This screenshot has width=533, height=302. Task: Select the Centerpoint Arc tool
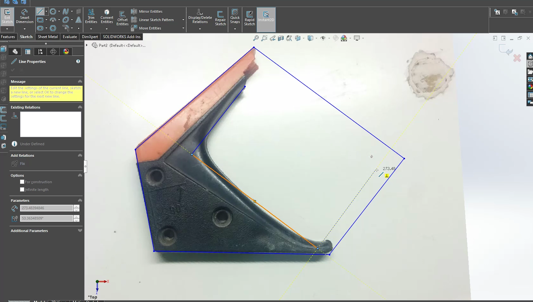click(x=53, y=20)
